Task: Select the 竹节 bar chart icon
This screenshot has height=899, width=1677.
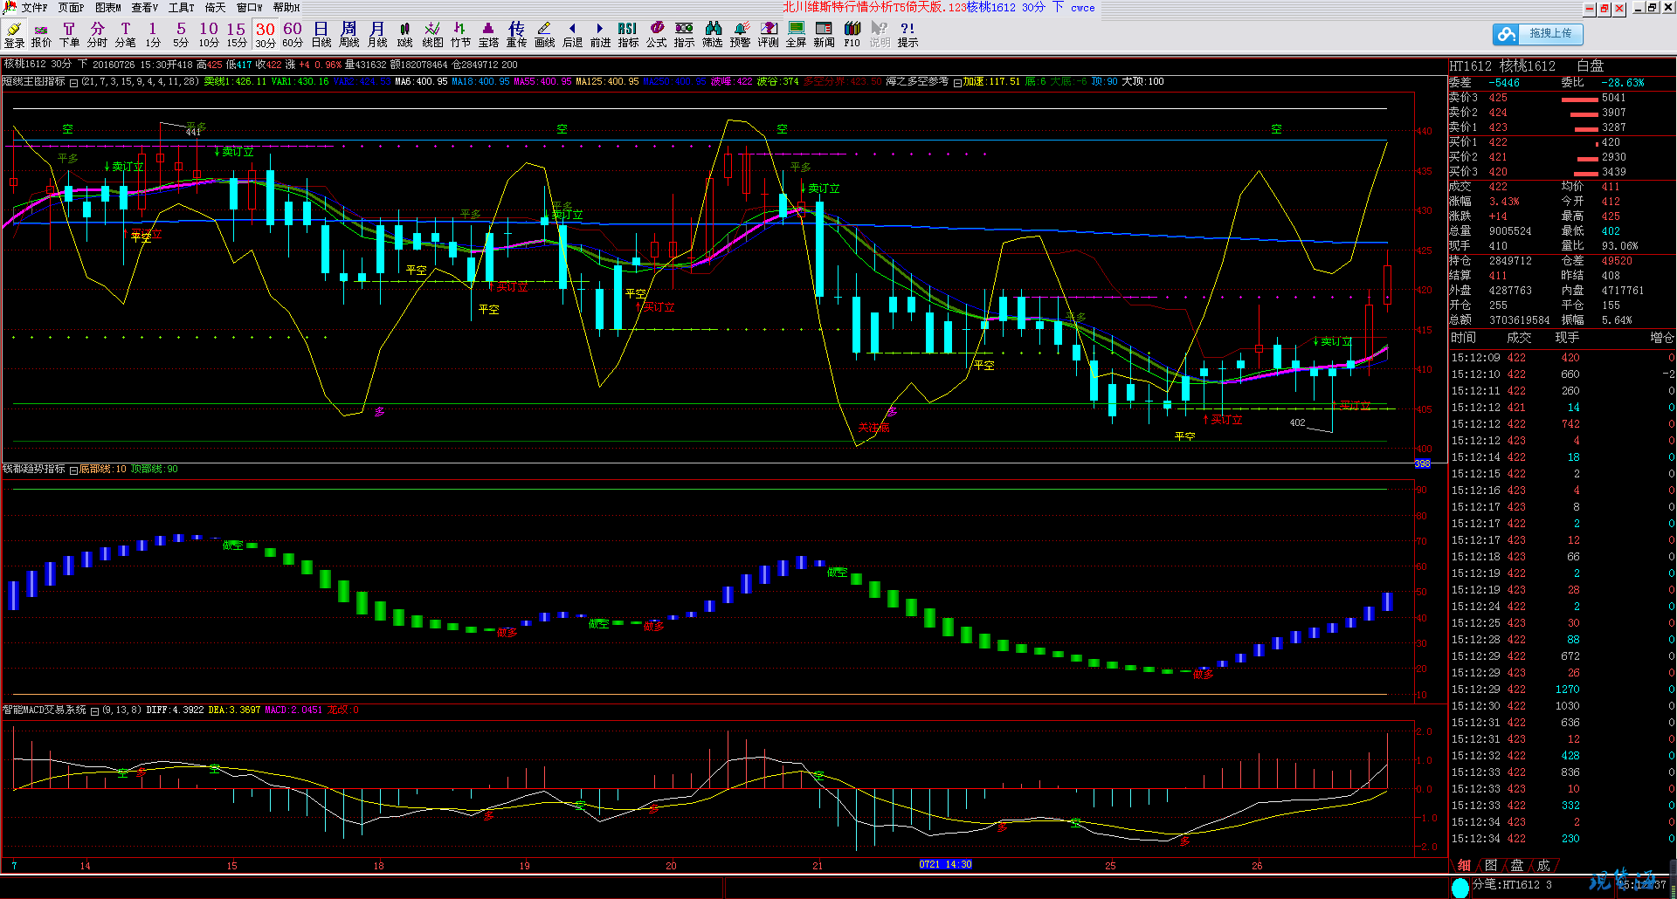Action: 460,35
